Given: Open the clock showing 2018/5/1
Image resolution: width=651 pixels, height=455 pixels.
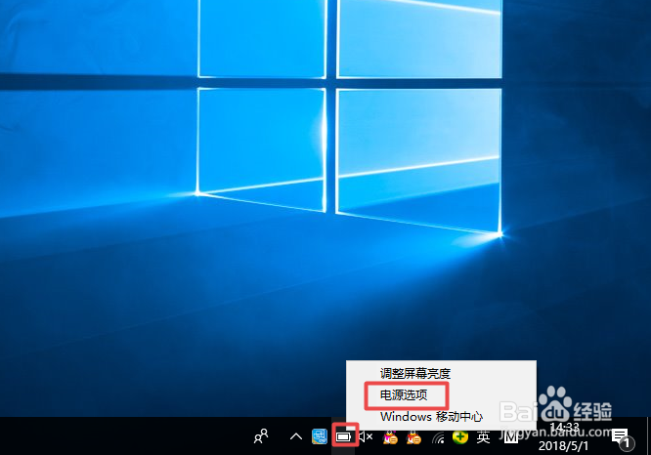Looking at the screenshot, I should (564, 436).
